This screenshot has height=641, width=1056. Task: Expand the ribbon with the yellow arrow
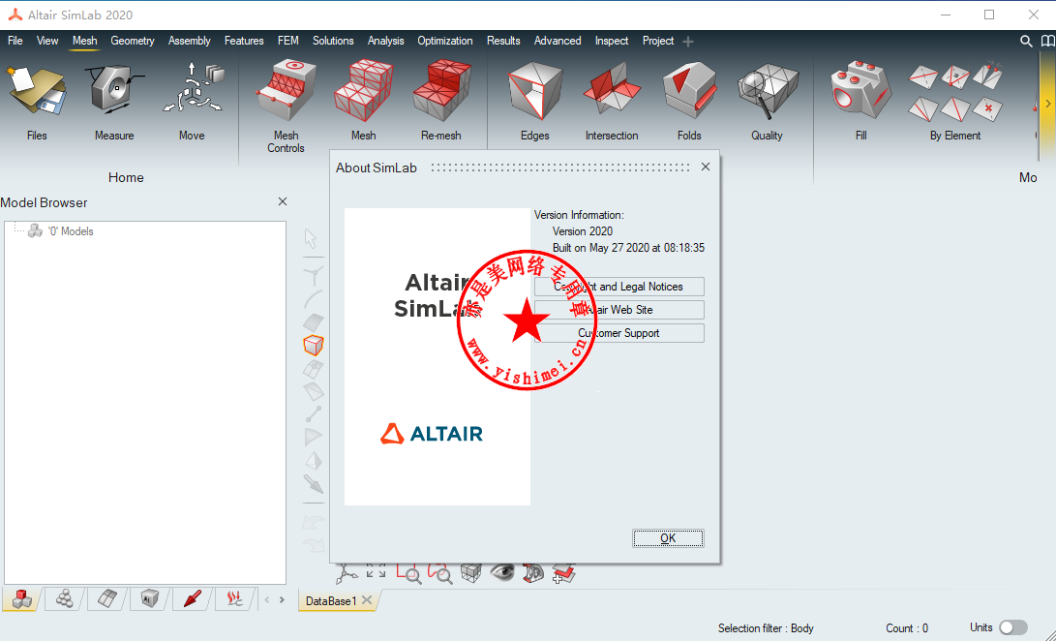click(1048, 104)
